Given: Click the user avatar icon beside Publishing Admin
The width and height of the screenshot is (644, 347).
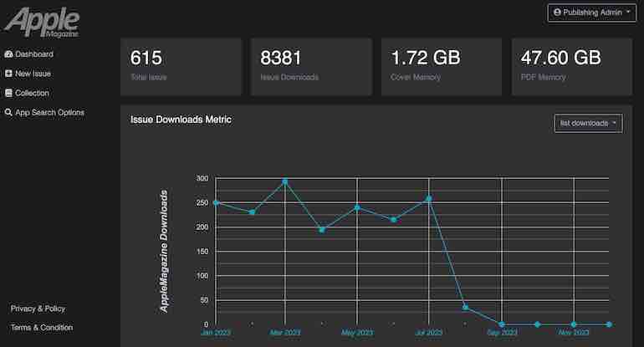Looking at the screenshot, I should click(557, 13).
